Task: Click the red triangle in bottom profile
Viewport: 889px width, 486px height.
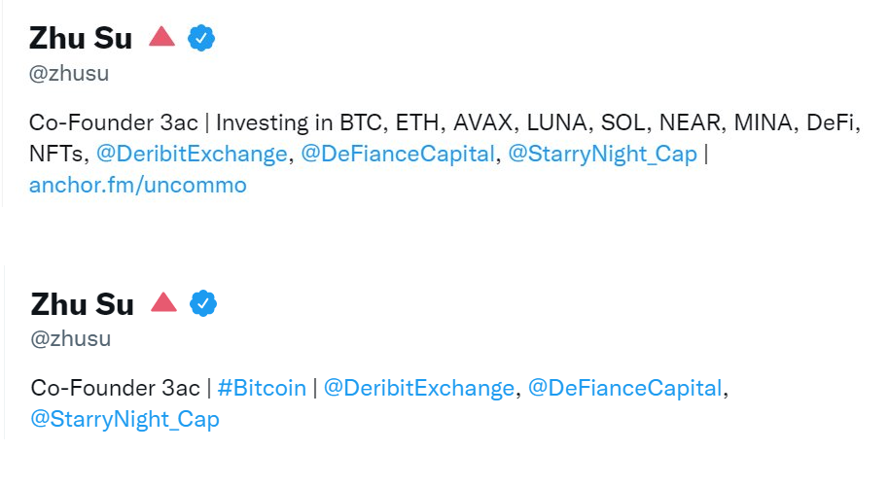Action: [x=163, y=302]
